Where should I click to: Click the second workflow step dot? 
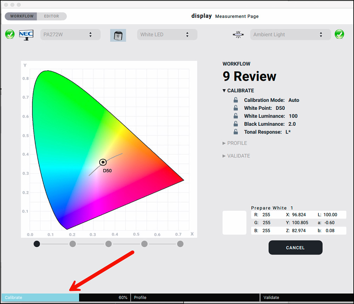click(73, 244)
